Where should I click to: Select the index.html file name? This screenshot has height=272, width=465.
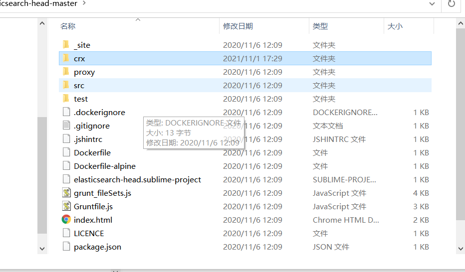click(93, 220)
